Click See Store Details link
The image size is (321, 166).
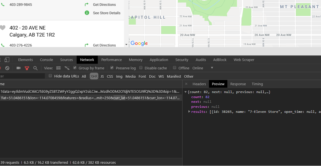(106, 13)
